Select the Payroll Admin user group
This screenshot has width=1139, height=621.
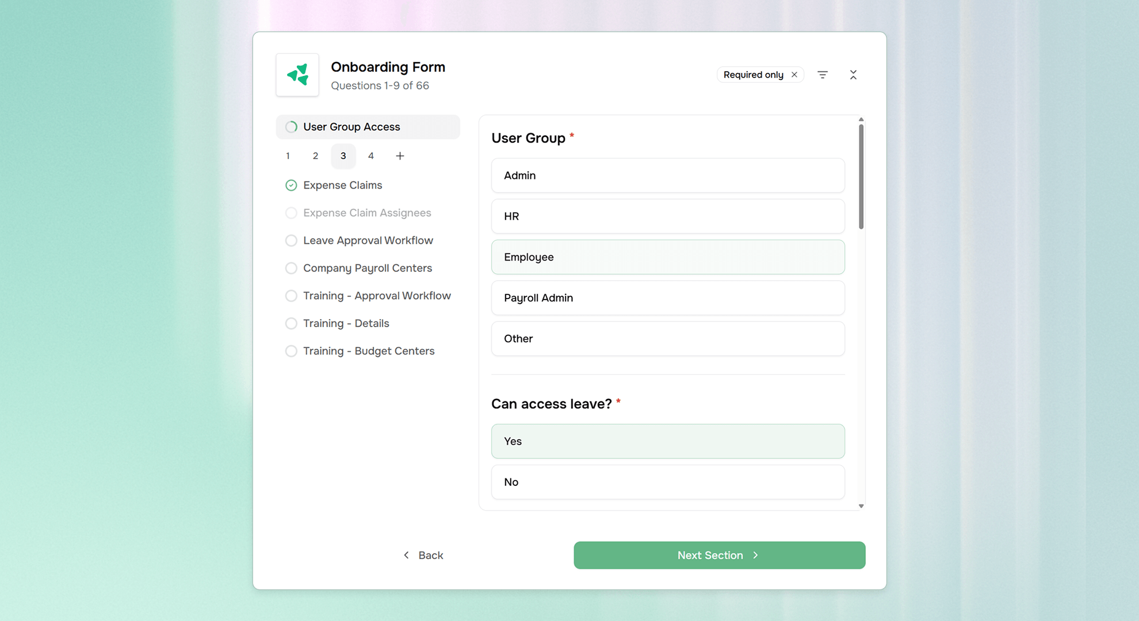(667, 298)
